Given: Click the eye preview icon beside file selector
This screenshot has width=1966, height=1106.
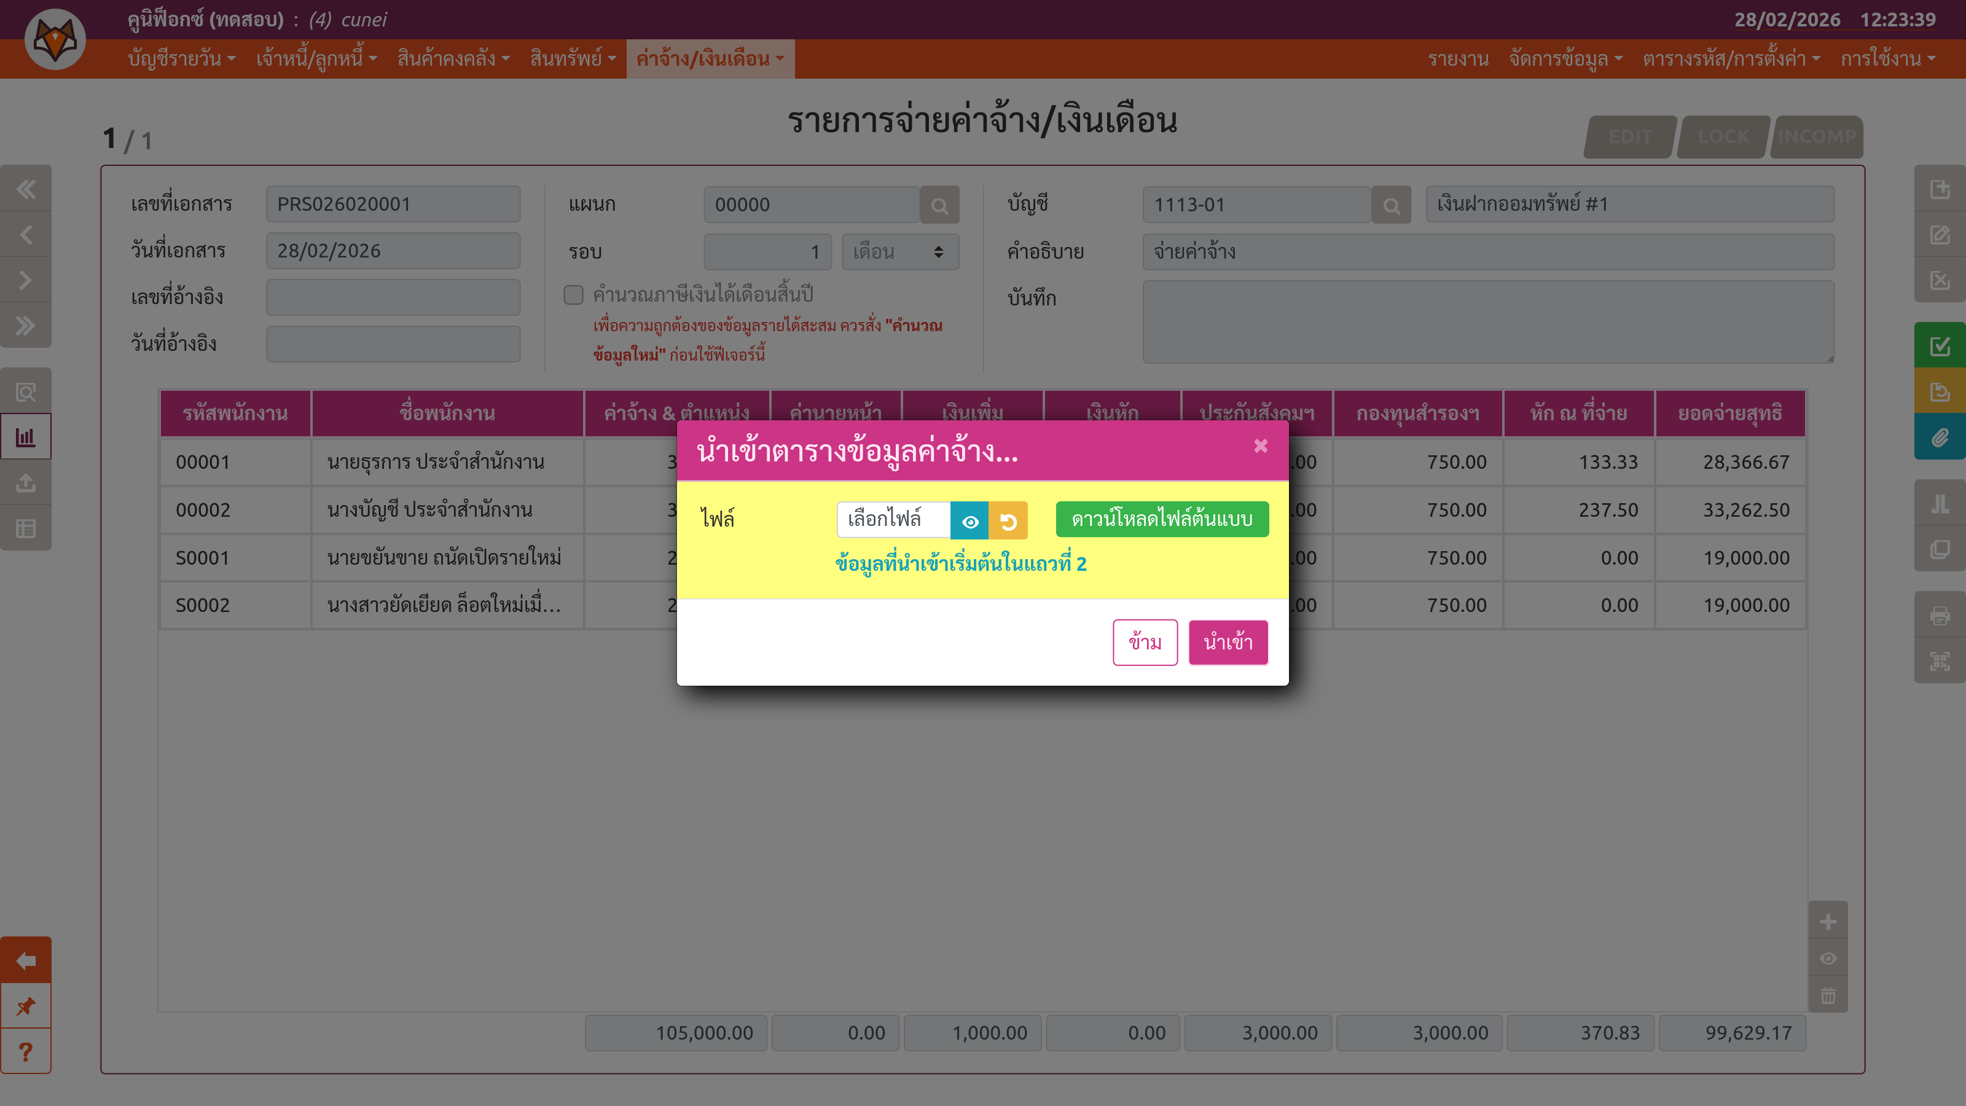Looking at the screenshot, I should point(969,521).
